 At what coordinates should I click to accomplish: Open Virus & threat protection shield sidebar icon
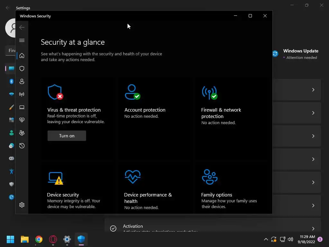[22, 69]
